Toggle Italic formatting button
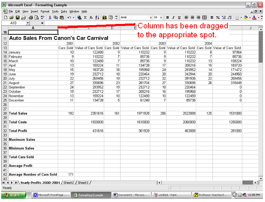The height and width of the screenshot is (202, 265). [x=173, y=18]
